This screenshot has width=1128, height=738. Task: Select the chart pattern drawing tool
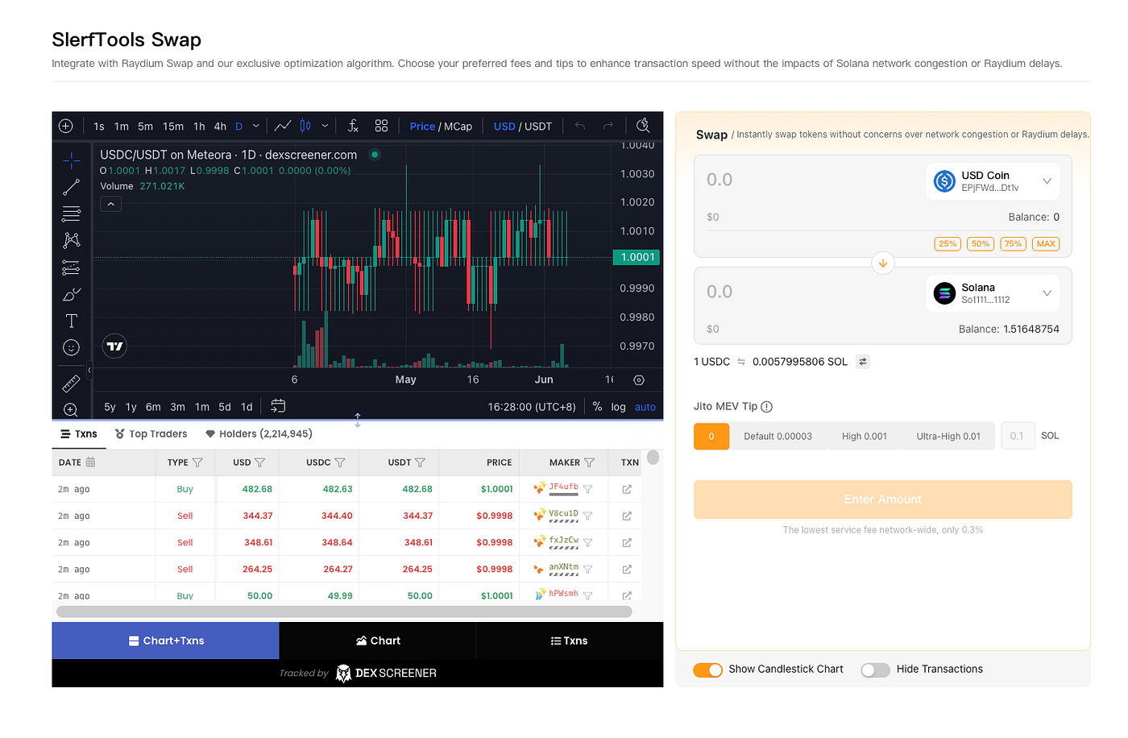(71, 240)
